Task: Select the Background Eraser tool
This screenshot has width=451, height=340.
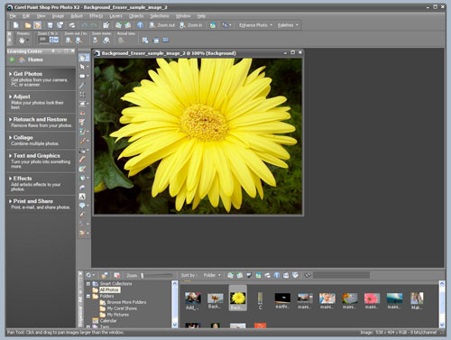Action: point(82,169)
